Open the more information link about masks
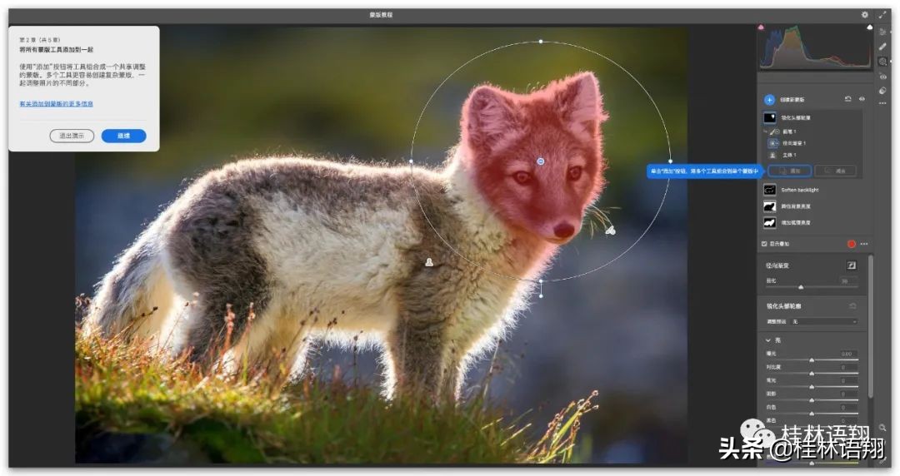 point(56,104)
